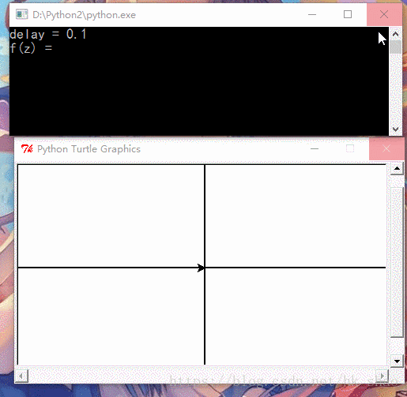Click the turtle canvas scroll-right arrow
This screenshot has width=407, height=397.
[x=383, y=375]
